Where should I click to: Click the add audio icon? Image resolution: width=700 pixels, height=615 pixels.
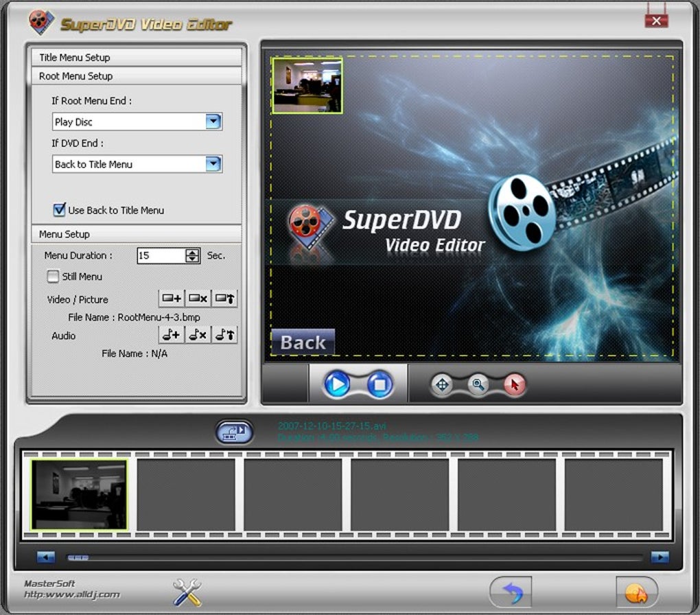pos(172,334)
